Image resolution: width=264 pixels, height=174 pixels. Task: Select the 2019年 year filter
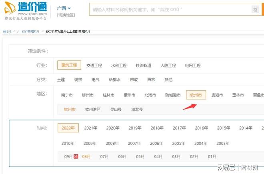(135, 128)
